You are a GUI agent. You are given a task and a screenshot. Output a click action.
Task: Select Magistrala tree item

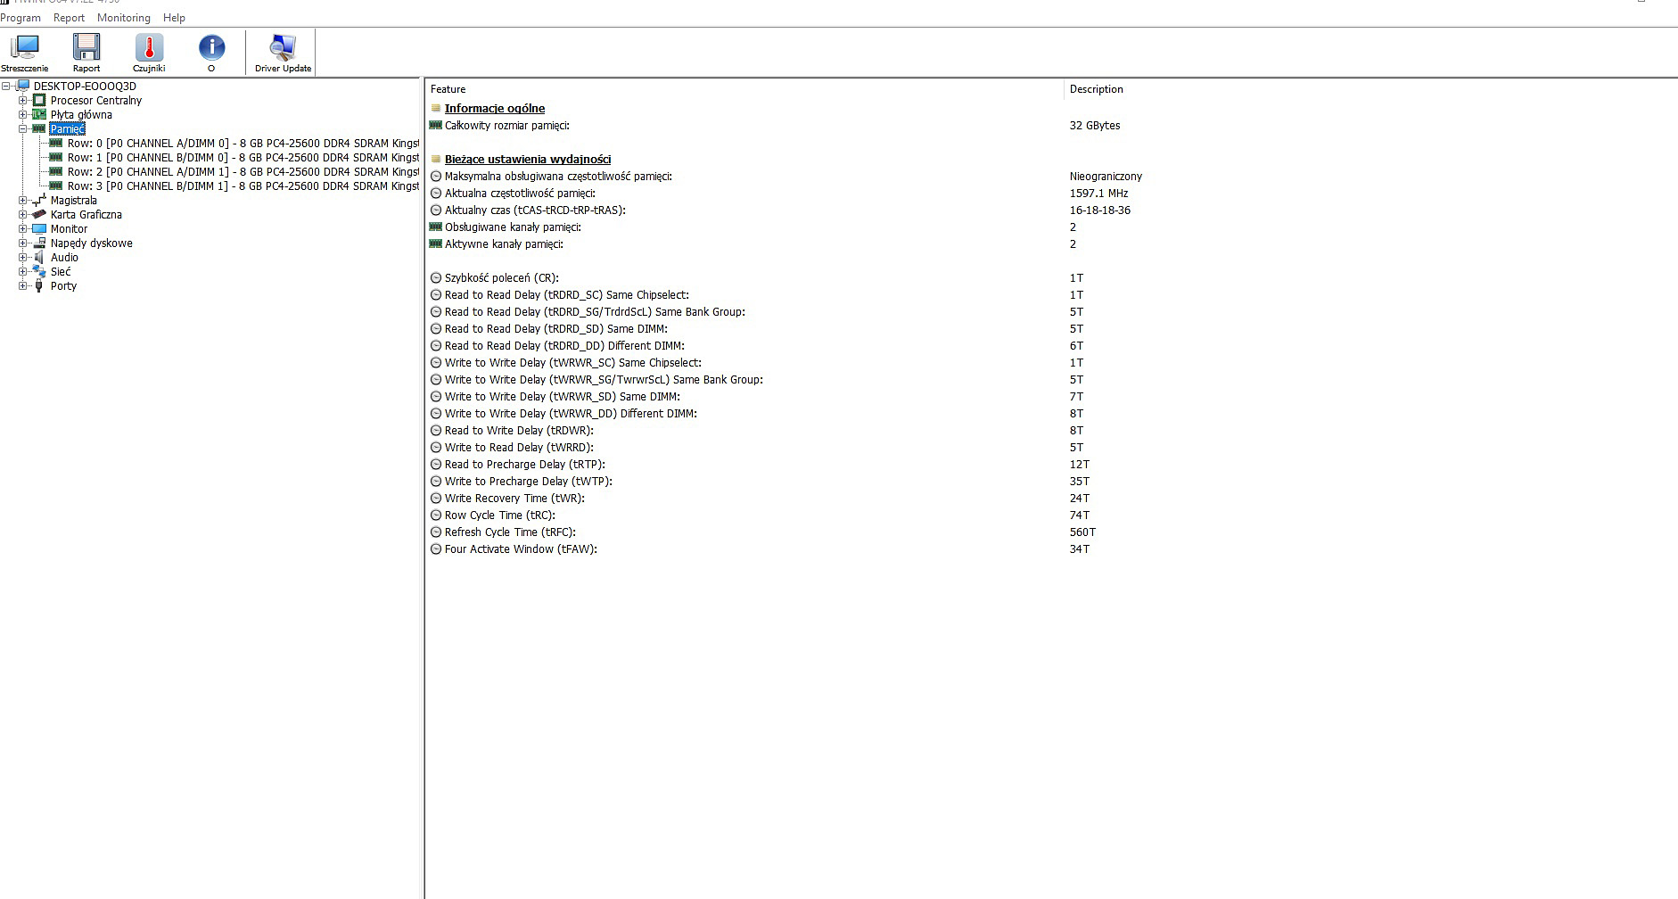tap(74, 201)
